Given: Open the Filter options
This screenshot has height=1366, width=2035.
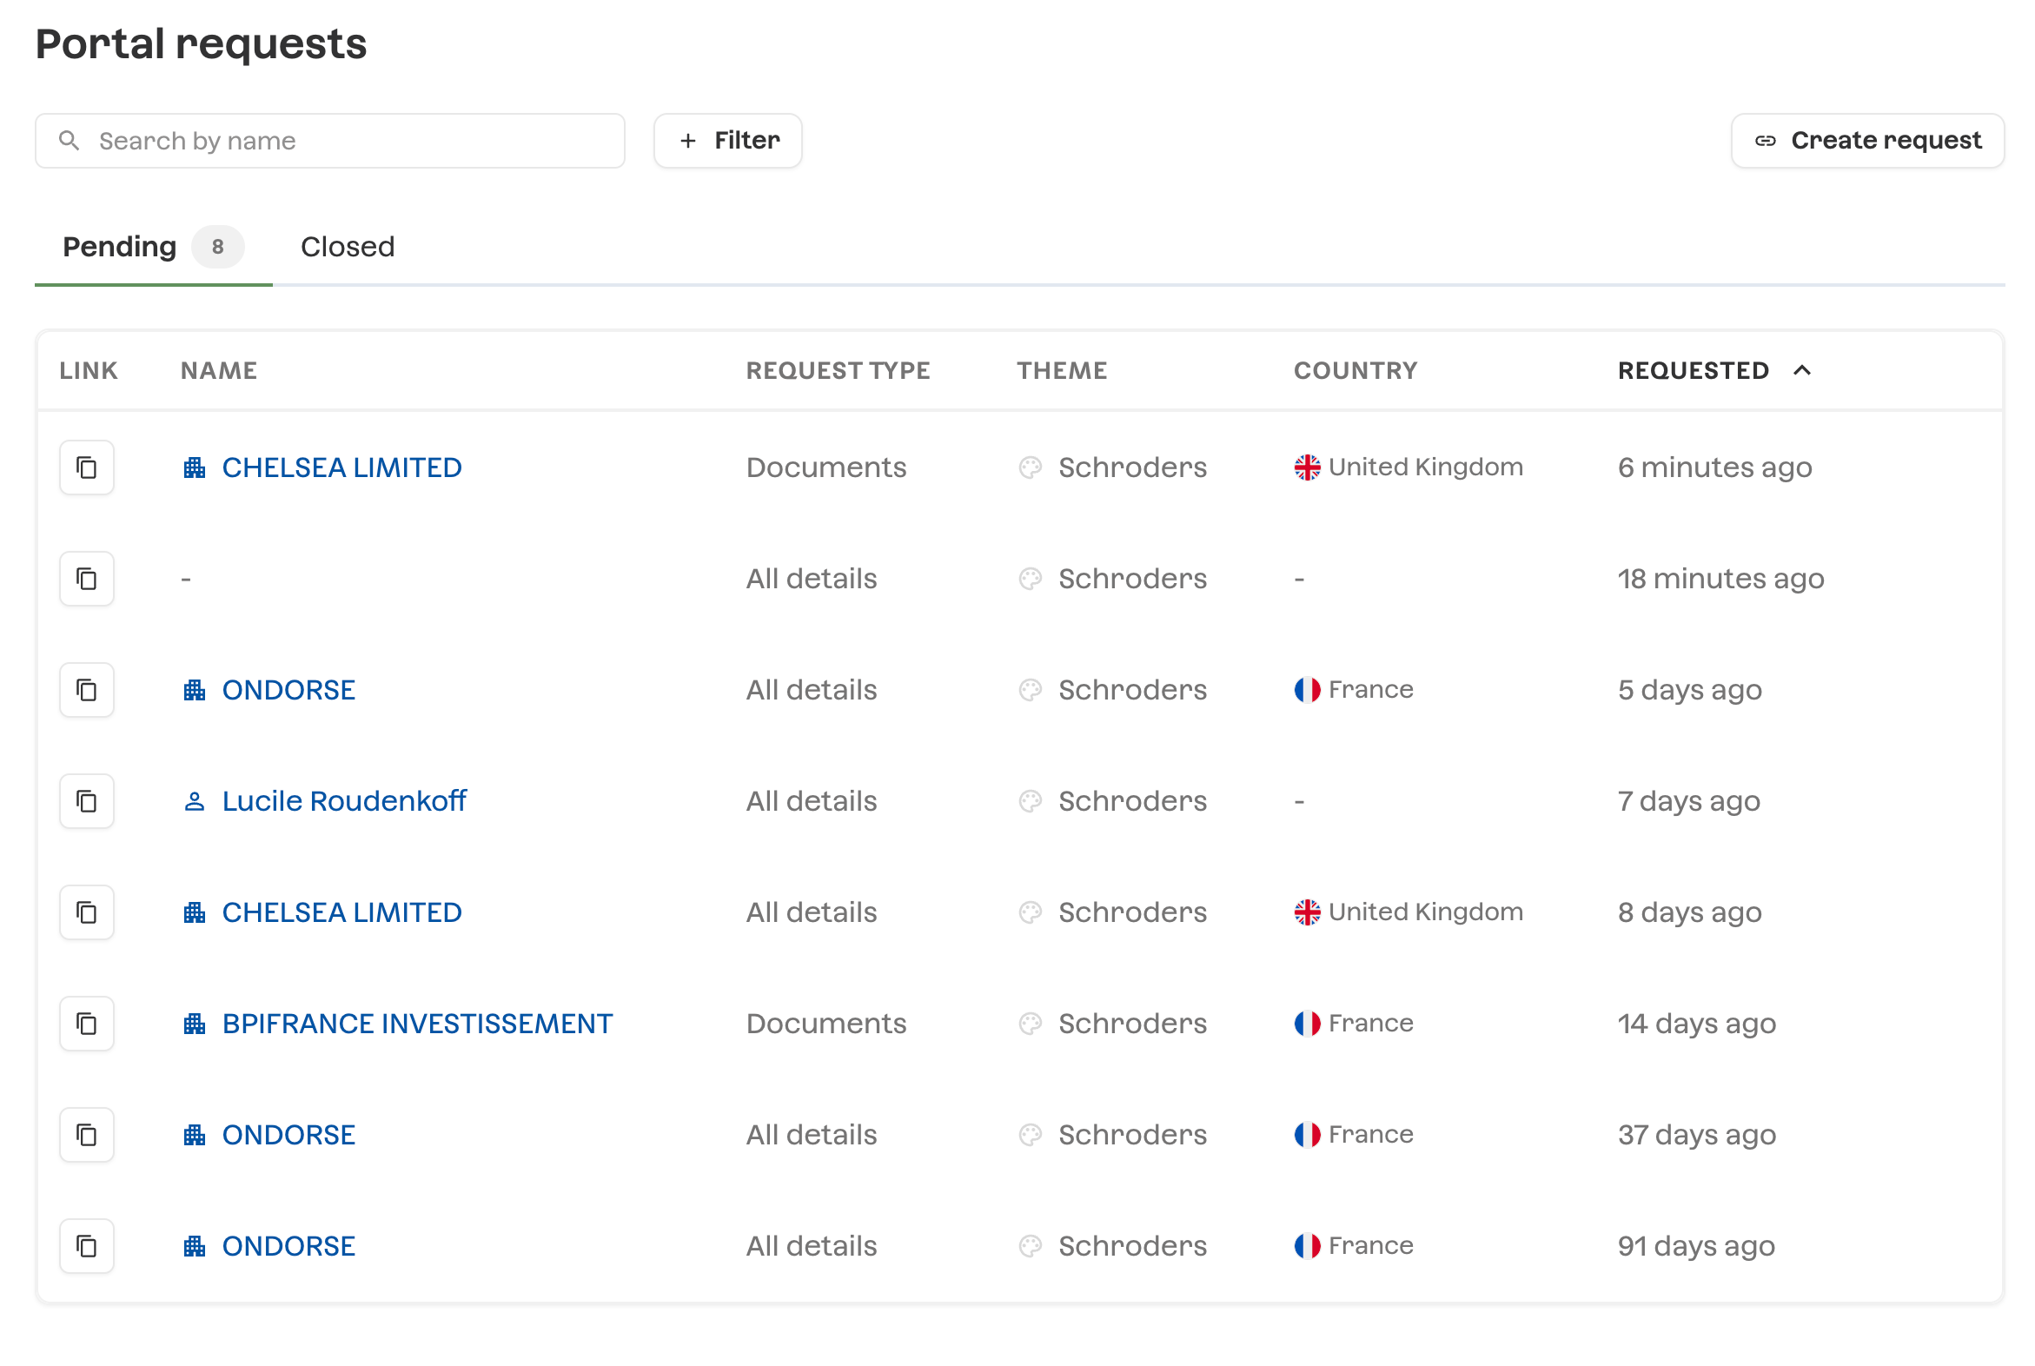Looking at the screenshot, I should (727, 140).
